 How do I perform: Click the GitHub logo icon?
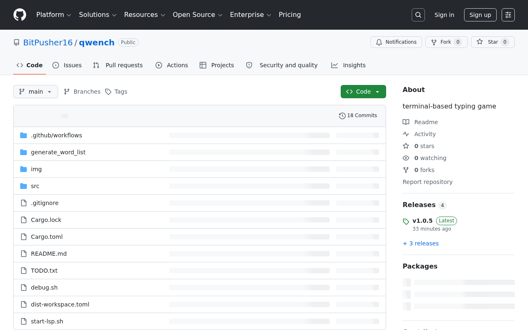click(x=20, y=15)
